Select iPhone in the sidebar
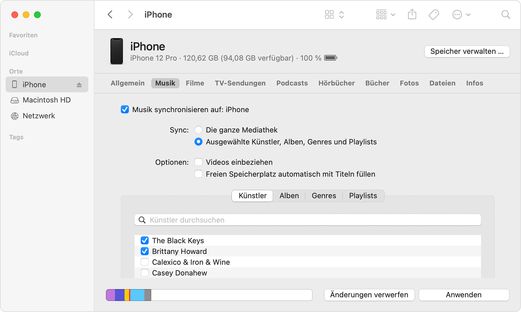 click(47, 85)
